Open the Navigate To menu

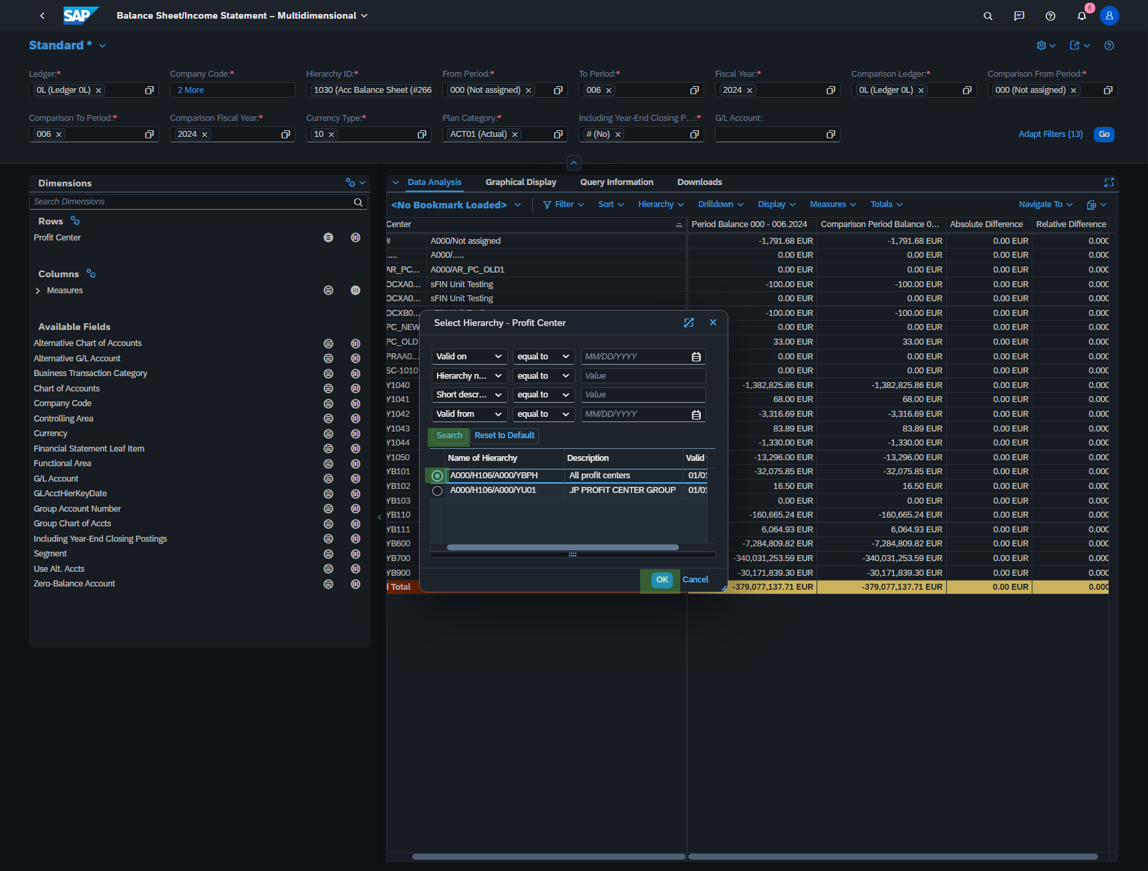(1046, 204)
